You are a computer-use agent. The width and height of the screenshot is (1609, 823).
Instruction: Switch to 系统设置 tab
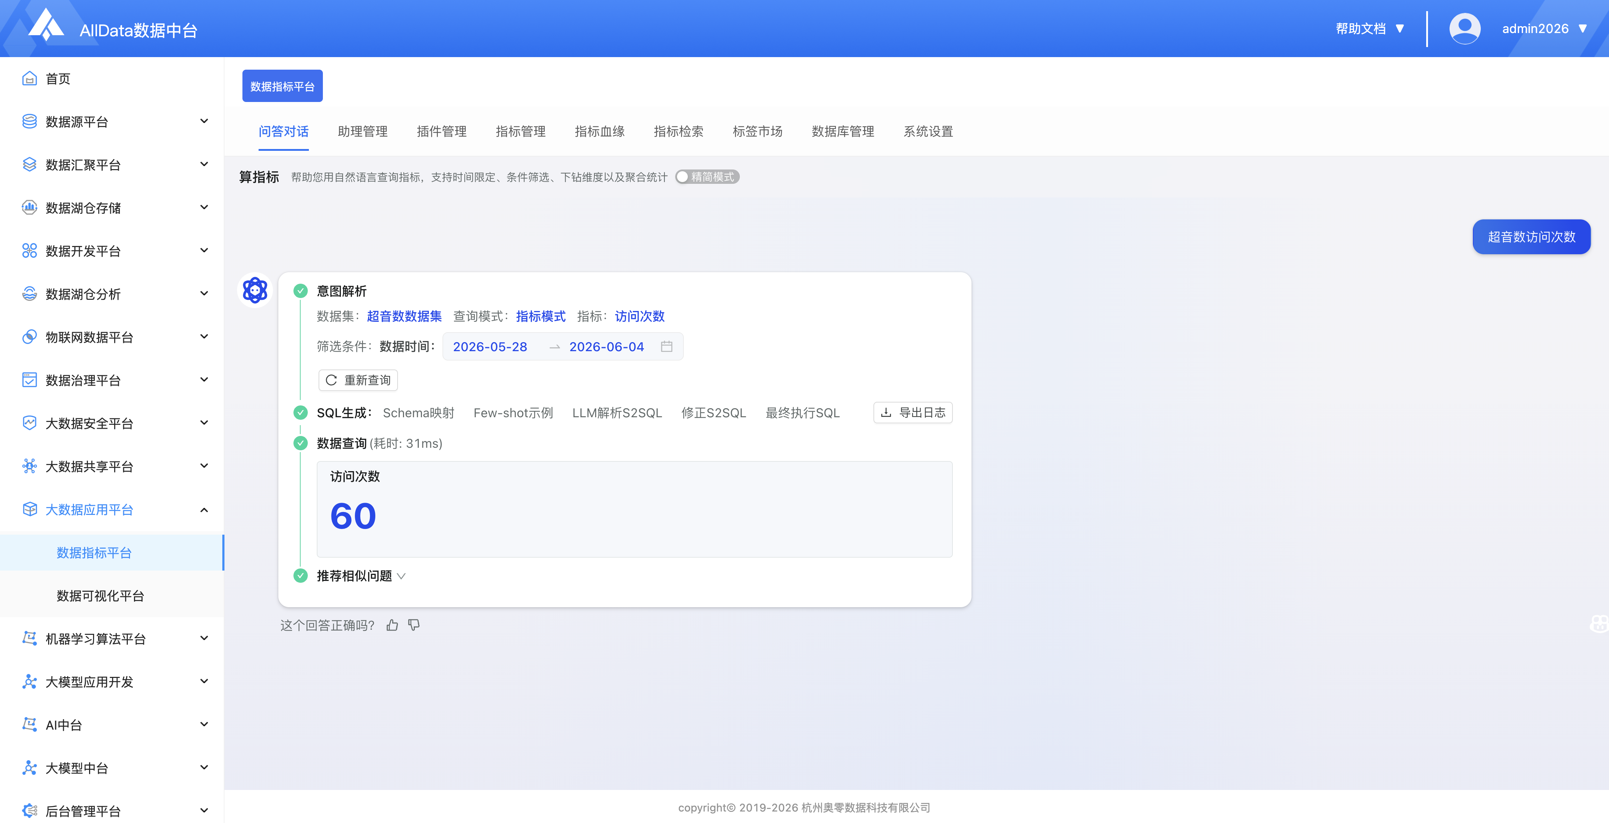928,132
